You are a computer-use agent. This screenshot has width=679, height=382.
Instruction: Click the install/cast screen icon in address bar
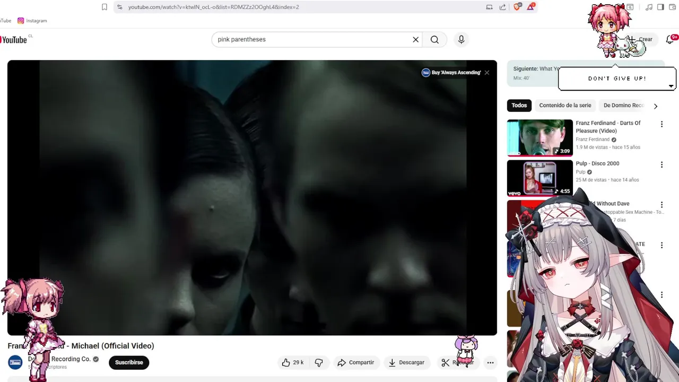(x=489, y=7)
